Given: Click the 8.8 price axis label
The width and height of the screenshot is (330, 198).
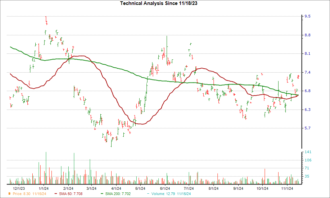Looking at the screenshot, I should click(308, 35).
